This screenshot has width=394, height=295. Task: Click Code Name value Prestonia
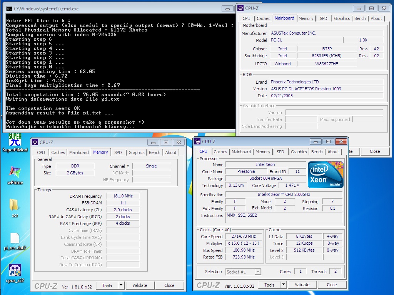(246, 172)
